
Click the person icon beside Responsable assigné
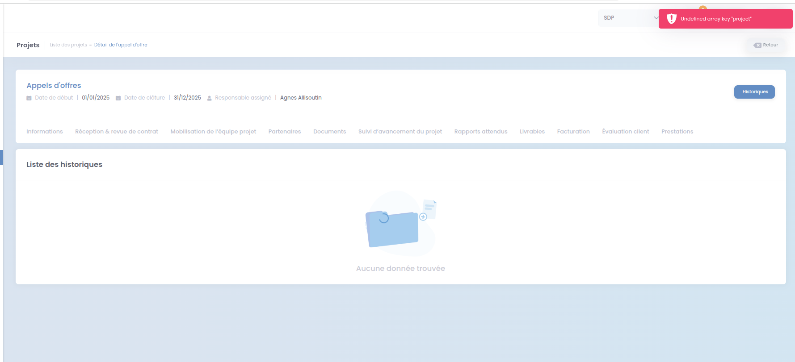[x=209, y=98]
